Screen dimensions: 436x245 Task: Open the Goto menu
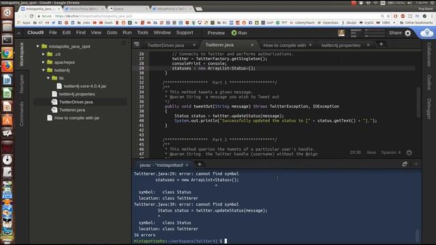point(112,33)
